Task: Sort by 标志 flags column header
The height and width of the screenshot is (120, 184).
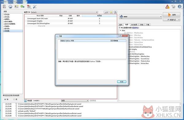Action: (61, 16)
